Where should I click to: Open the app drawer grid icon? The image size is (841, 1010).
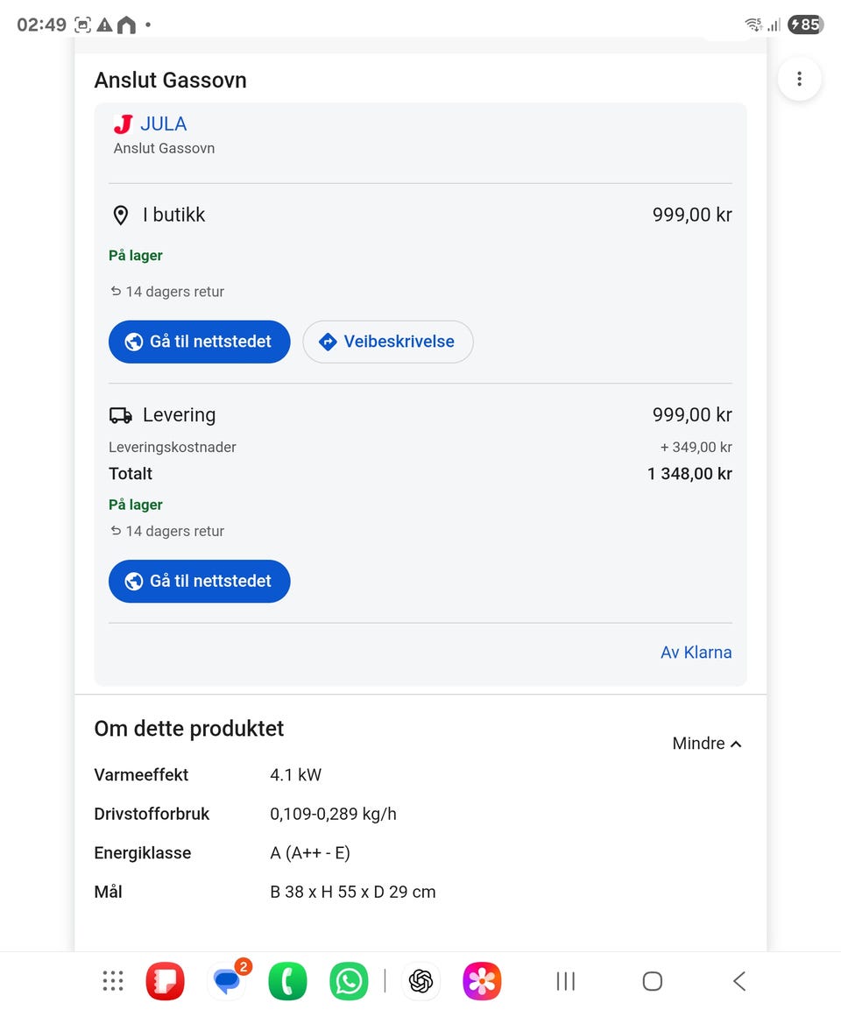coord(113,980)
